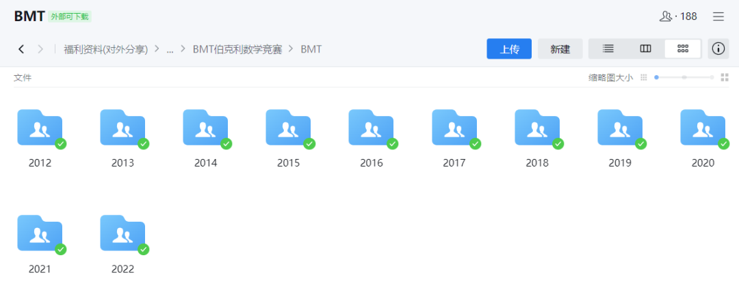Expand the breadcrumb ellipsis
This screenshot has height=290, width=739.
pyautogui.click(x=170, y=49)
